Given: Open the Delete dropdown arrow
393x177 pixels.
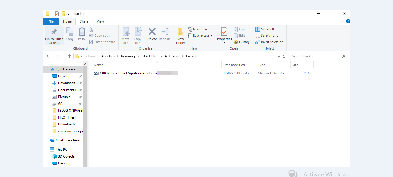Looking at the screenshot, I should [152, 43].
